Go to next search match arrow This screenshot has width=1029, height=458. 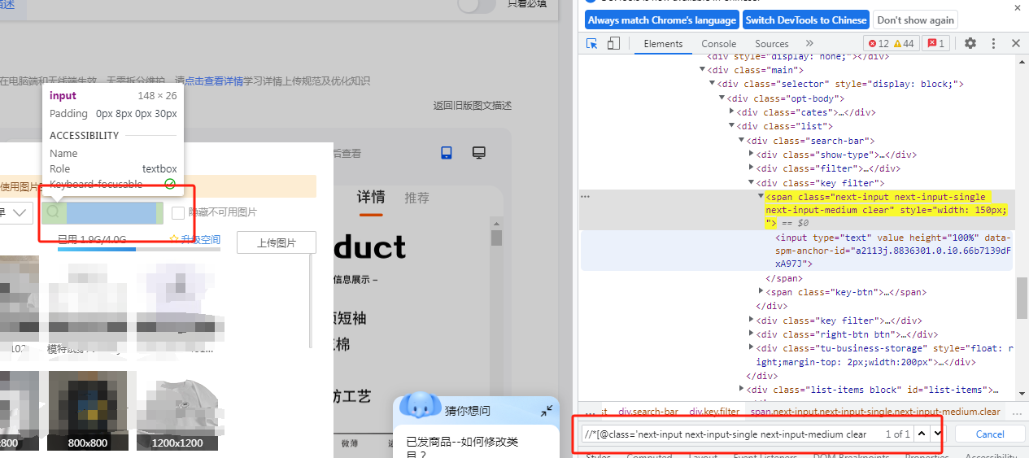pos(938,434)
